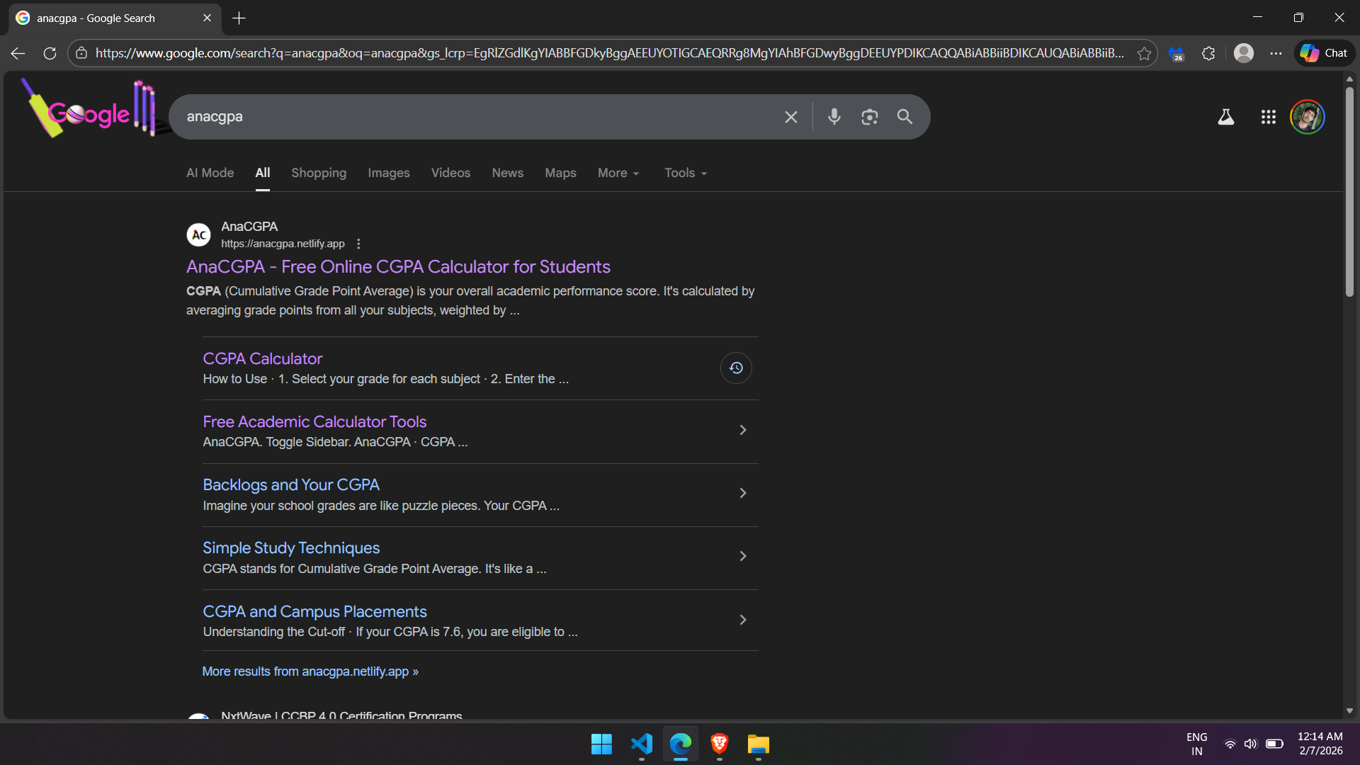Open Google apps grid

coord(1269,117)
